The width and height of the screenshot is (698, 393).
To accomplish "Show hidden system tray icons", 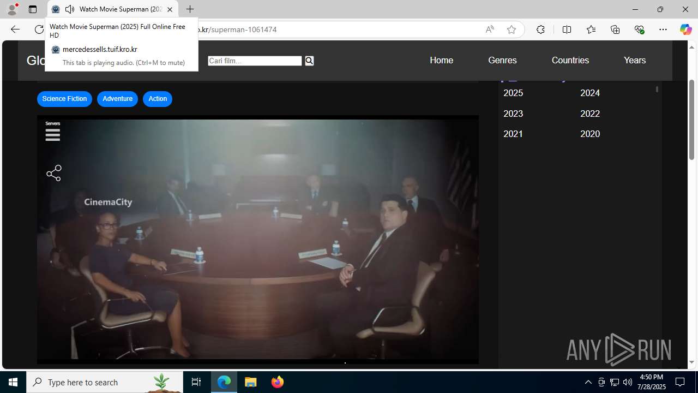I will [588, 382].
